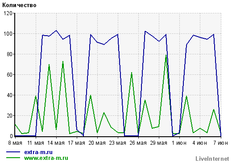Select the 4 июн date label
The height and width of the screenshot is (163, 232).
coord(199,143)
